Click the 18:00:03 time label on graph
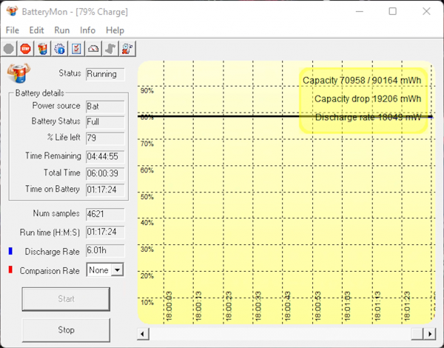 tap(169, 307)
